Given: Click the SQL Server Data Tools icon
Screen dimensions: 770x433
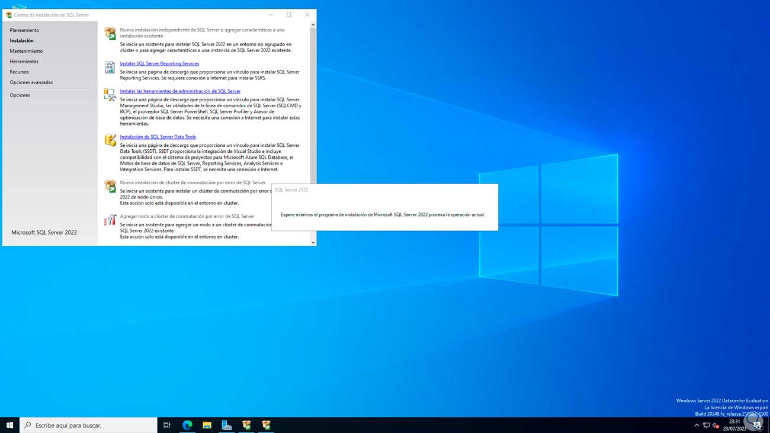Looking at the screenshot, I should [110, 140].
